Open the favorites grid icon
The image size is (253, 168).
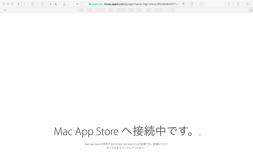[x=5, y=10]
